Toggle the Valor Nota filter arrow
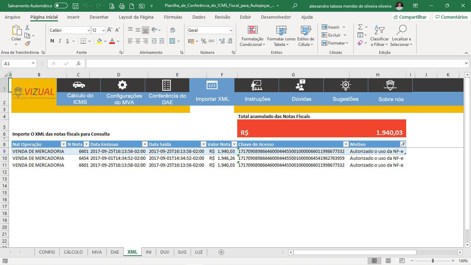The width and height of the screenshot is (471, 265). (234, 144)
